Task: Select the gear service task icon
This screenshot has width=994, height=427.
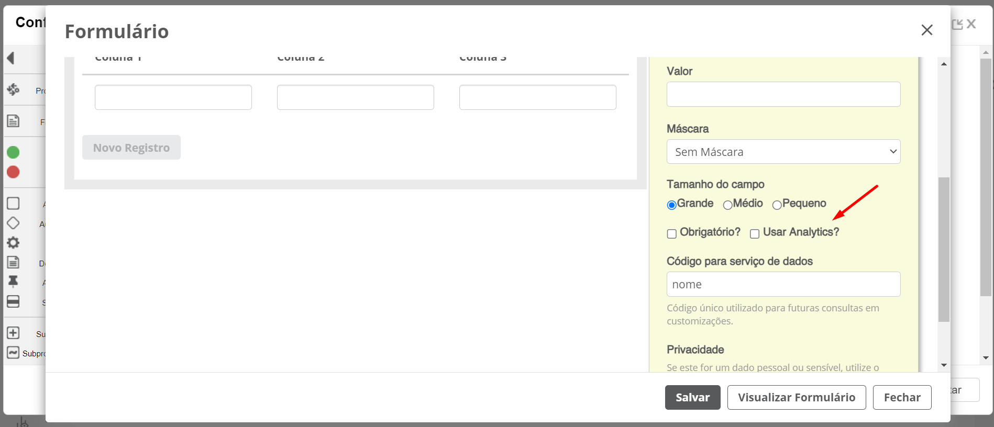Action: (x=13, y=243)
